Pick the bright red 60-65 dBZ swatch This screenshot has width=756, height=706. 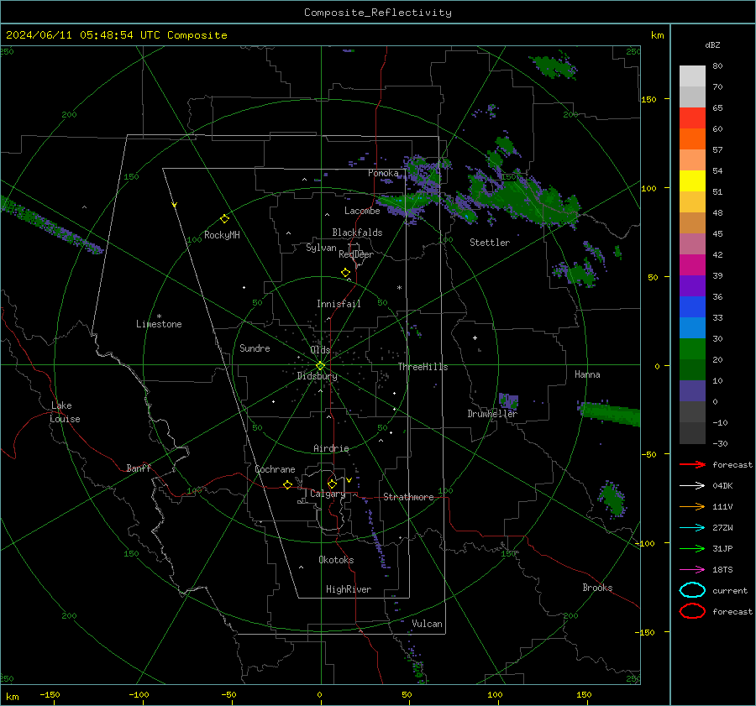692,118
